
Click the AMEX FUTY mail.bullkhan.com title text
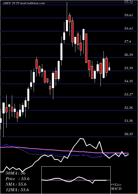click(24, 3)
